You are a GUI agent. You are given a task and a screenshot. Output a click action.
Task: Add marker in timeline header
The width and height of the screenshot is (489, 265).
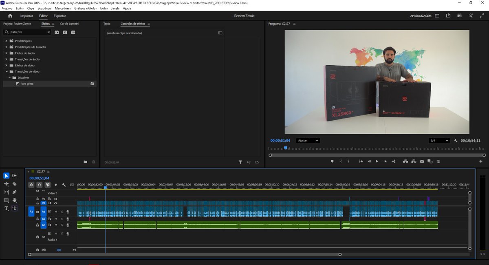(56, 185)
